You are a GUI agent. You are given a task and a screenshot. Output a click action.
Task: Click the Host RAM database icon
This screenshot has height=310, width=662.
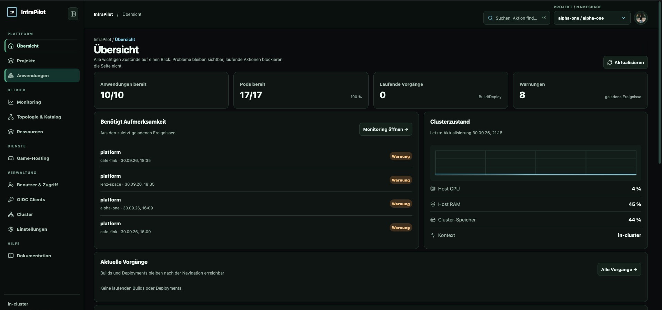pos(433,204)
